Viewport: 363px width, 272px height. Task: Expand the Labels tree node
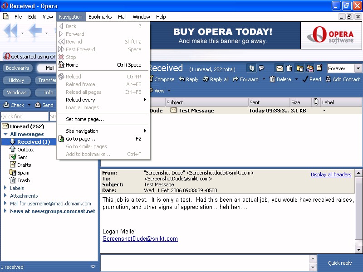(x=5, y=188)
